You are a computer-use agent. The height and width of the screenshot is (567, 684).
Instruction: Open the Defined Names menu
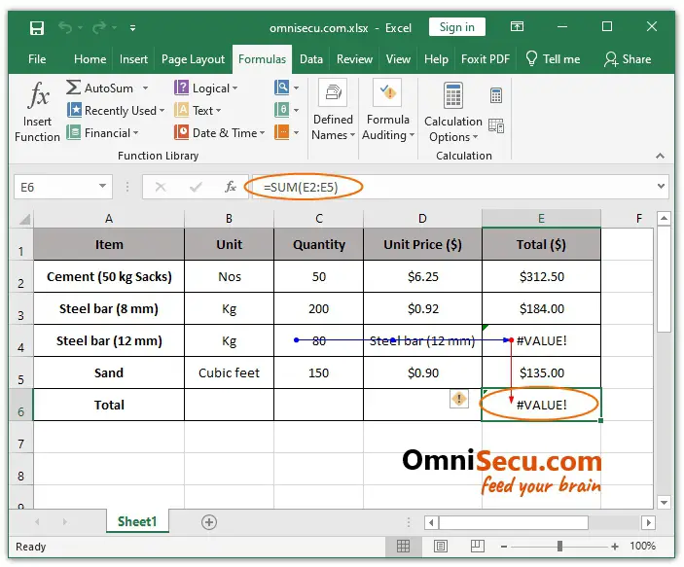[x=334, y=110]
